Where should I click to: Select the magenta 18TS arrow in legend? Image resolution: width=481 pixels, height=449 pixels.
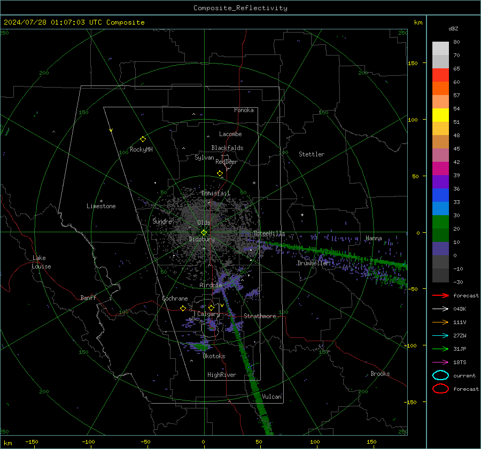tap(440, 363)
